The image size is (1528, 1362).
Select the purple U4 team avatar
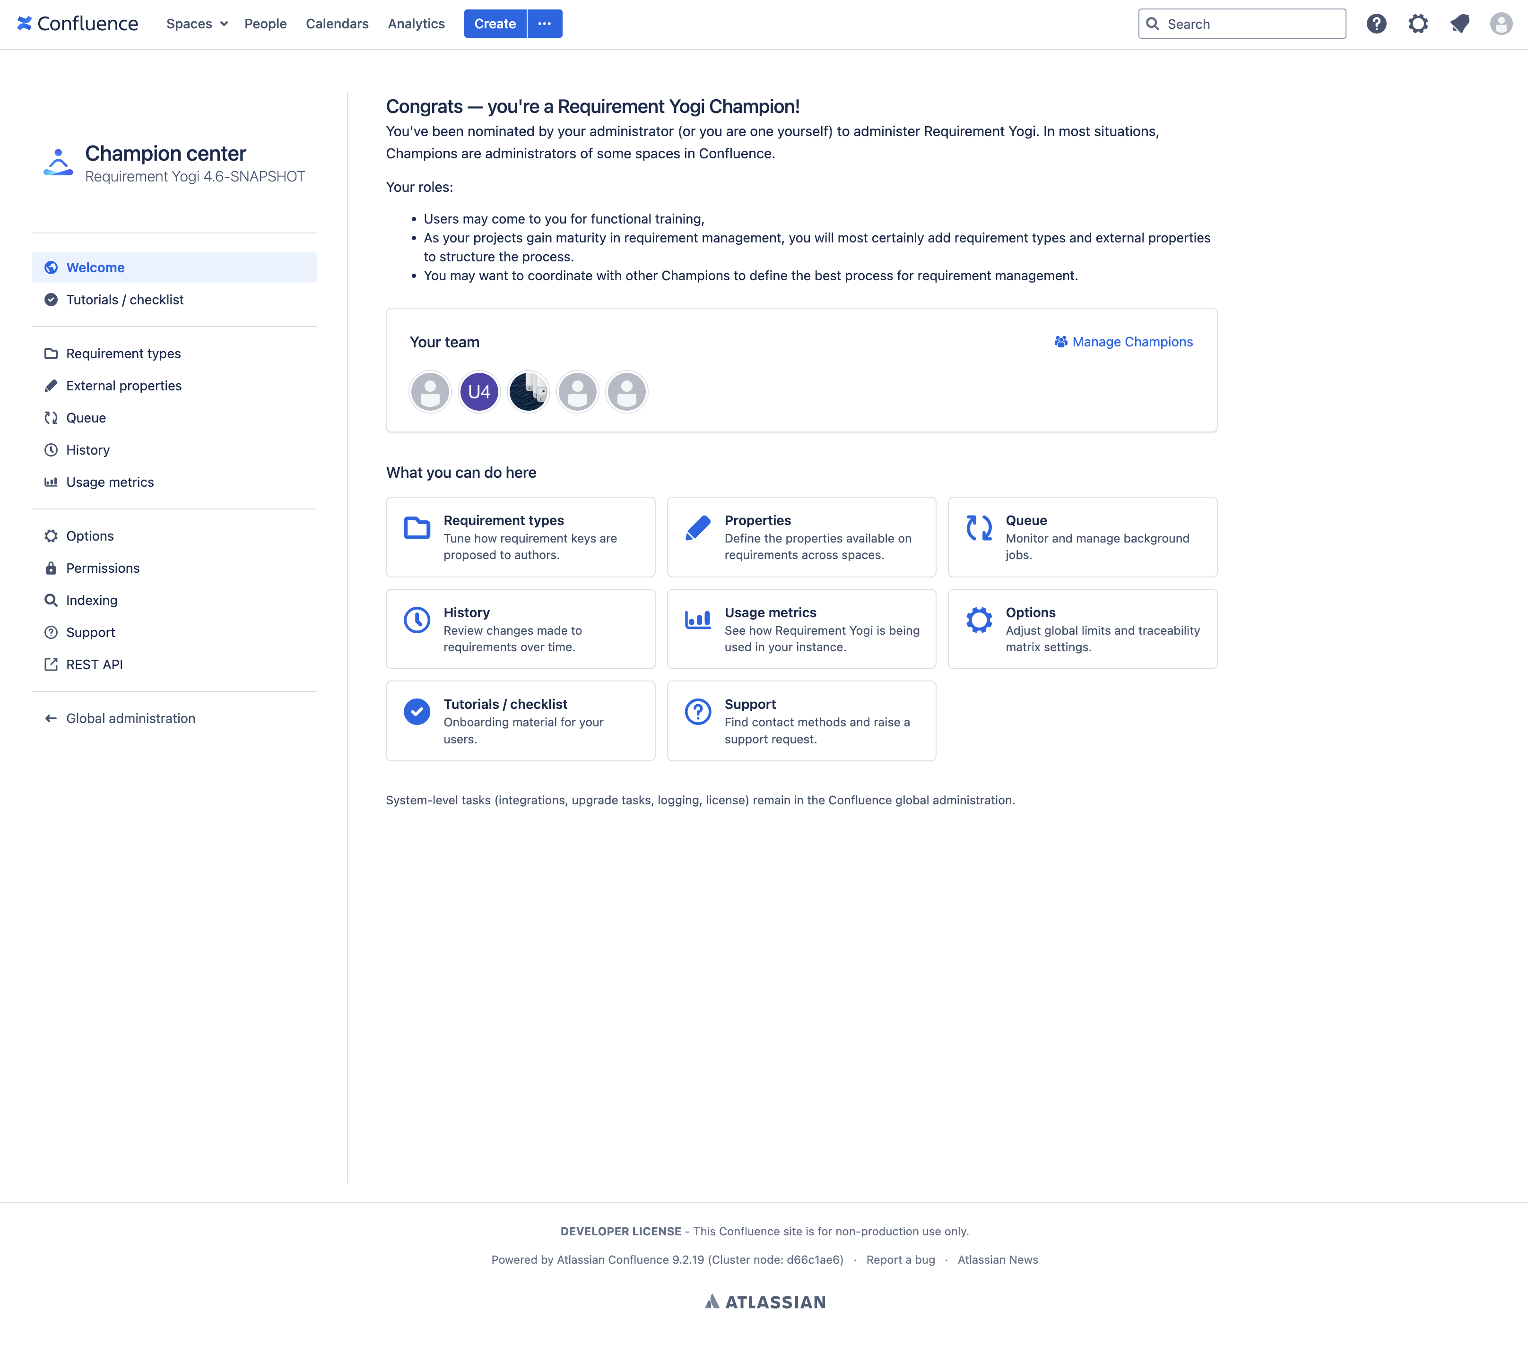[x=479, y=392]
